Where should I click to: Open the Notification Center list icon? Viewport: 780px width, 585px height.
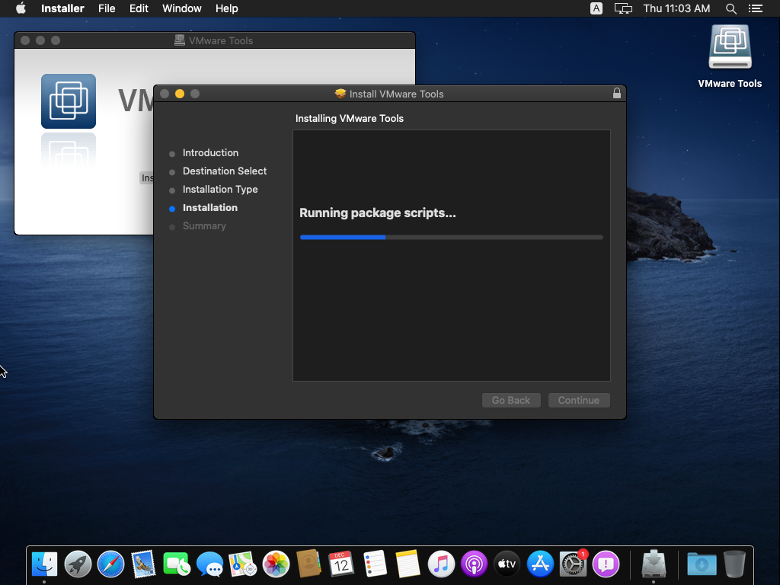755,8
